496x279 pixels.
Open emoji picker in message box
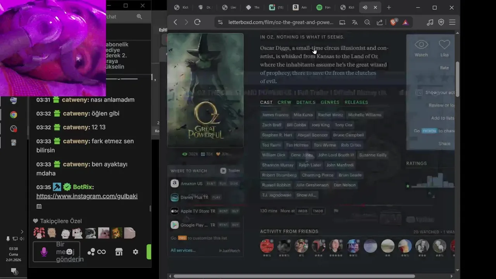click(x=69, y=252)
